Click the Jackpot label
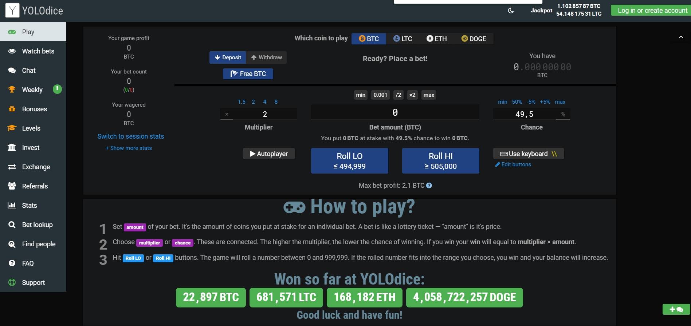The width and height of the screenshot is (691, 326). coord(541,10)
